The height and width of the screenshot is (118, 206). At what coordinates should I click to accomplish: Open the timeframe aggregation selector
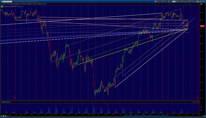coord(174,2)
